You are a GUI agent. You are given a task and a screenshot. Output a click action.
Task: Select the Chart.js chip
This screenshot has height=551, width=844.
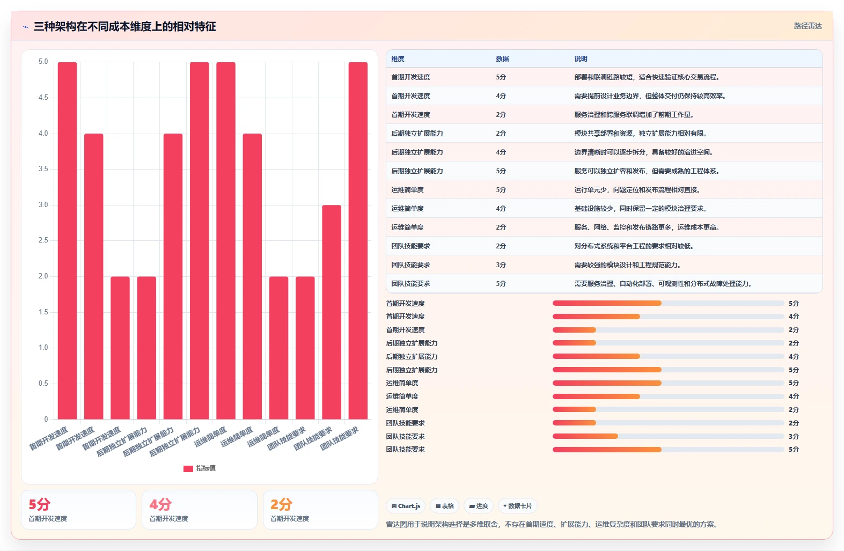coord(406,506)
